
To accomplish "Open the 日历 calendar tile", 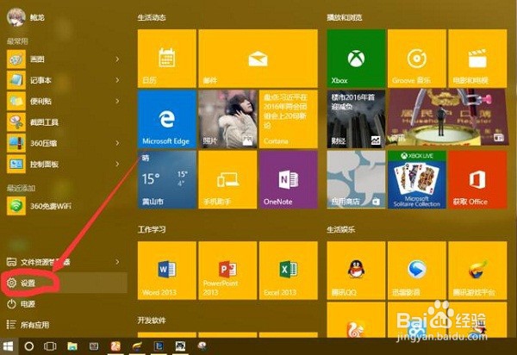I will pos(167,59).
